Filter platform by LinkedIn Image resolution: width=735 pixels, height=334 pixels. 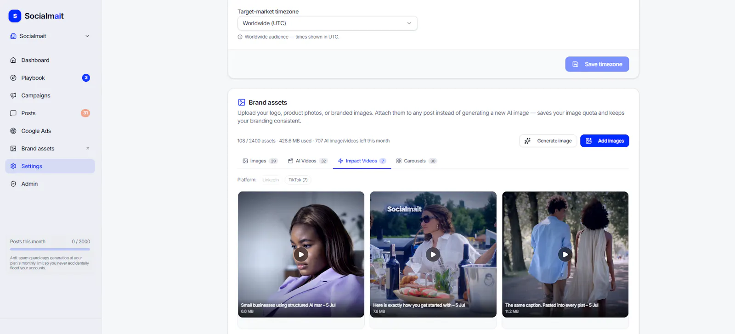271,180
